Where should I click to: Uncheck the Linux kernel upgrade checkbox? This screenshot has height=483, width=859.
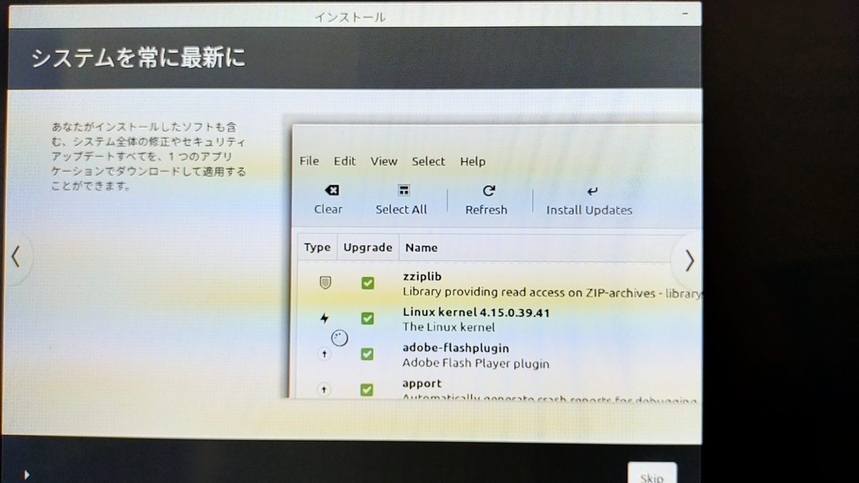[367, 318]
